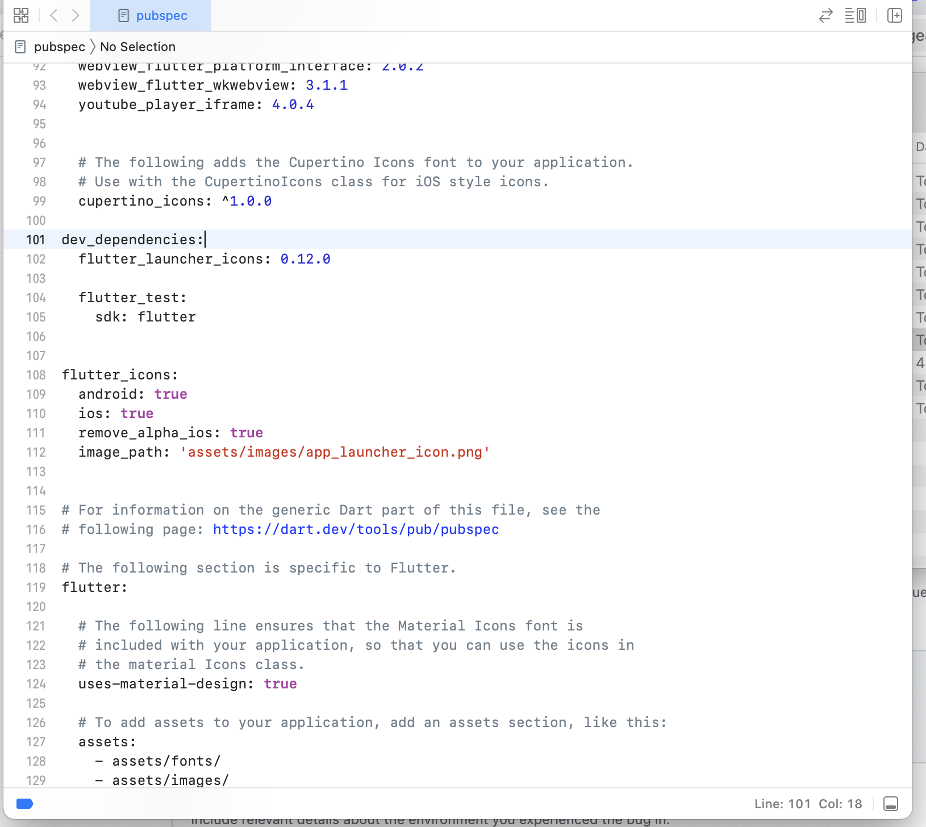926x827 pixels.
Task: Open the related items grid icon
Action: (x=20, y=15)
